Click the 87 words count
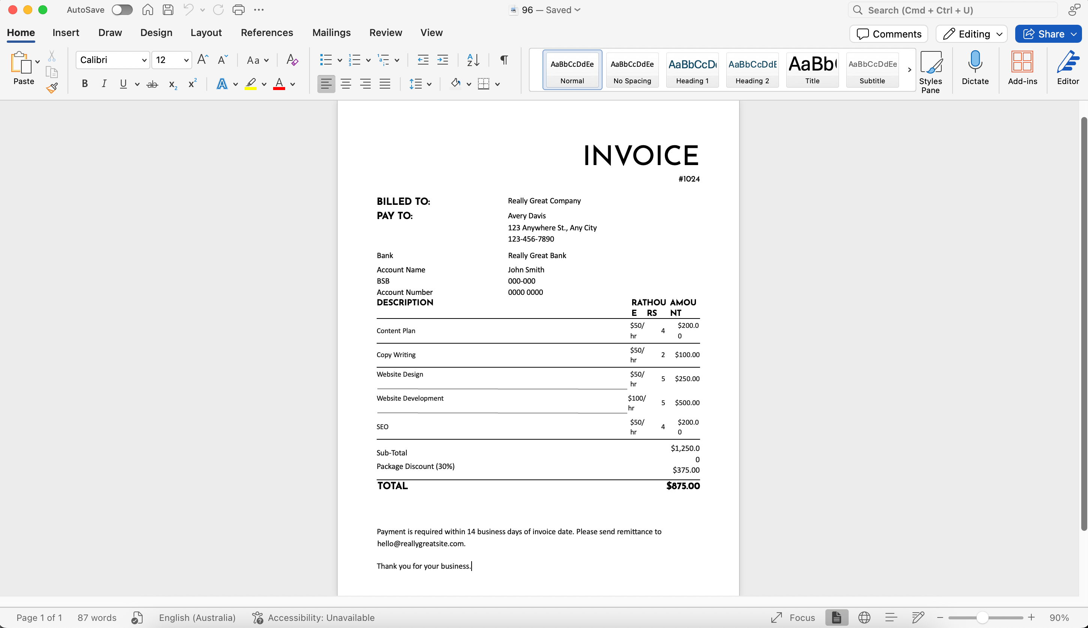 pos(97,617)
